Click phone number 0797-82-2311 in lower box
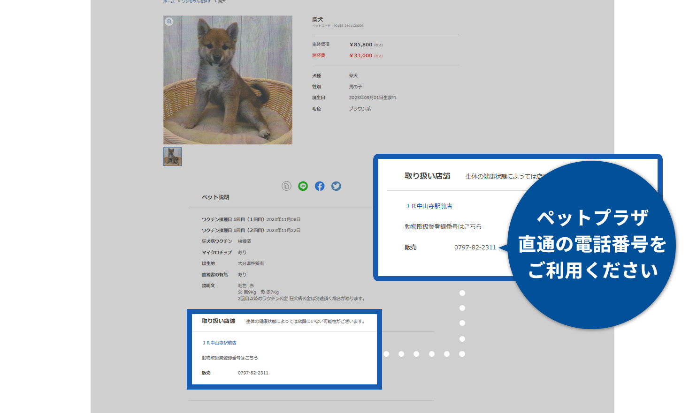 pyautogui.click(x=253, y=373)
